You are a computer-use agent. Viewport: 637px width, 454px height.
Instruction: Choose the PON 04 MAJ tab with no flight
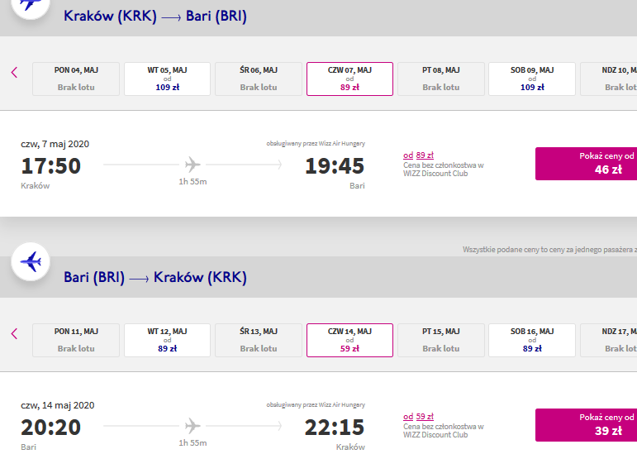(x=76, y=79)
